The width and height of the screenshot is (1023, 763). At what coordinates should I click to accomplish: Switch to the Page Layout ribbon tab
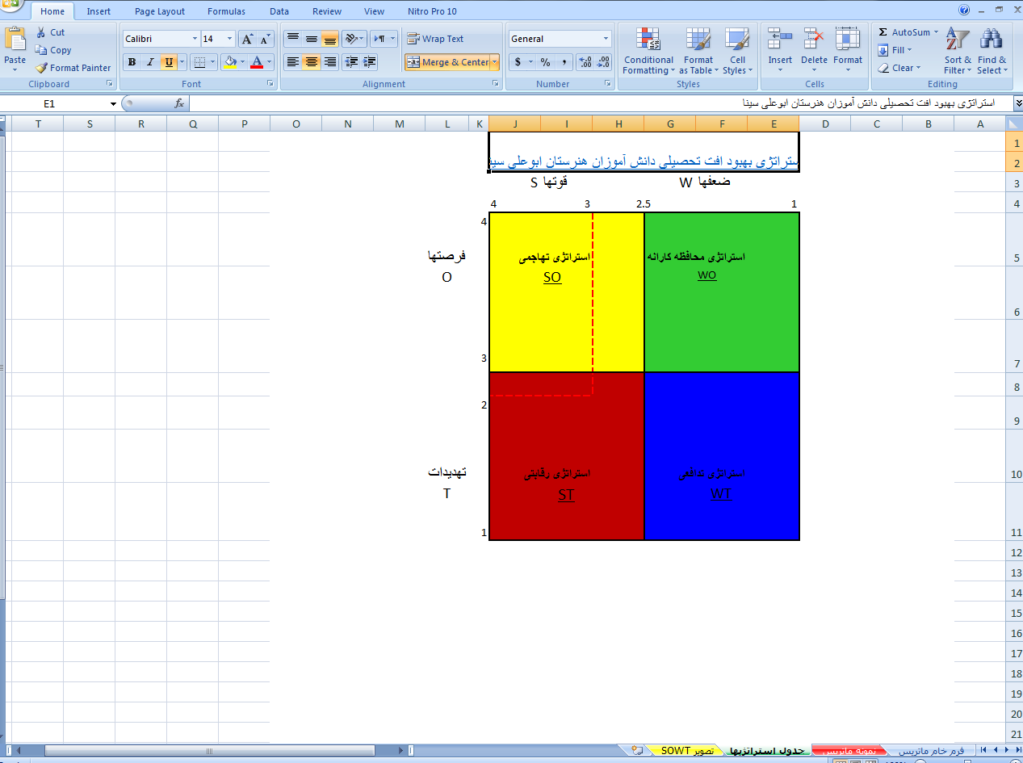click(159, 11)
